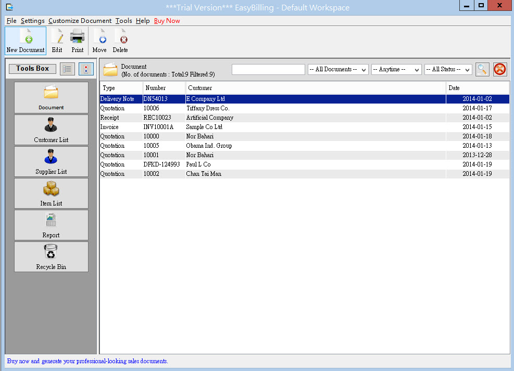Screen dimensions: 514x371
Task: Click the 2014-01-17 date cell
Action: pos(477,108)
